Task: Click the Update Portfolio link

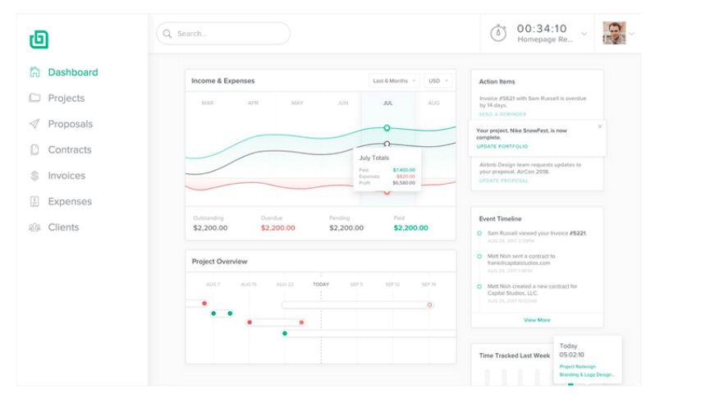Action: tap(502, 146)
